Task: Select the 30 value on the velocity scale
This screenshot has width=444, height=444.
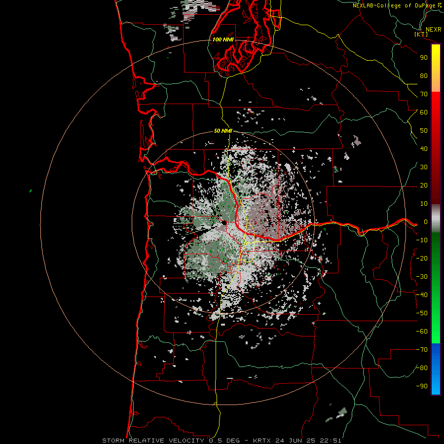Action: 424,167
